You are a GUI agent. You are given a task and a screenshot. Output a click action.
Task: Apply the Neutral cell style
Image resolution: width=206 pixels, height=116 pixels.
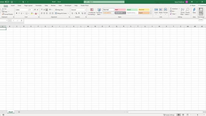pyautogui.click(x=144, y=10)
